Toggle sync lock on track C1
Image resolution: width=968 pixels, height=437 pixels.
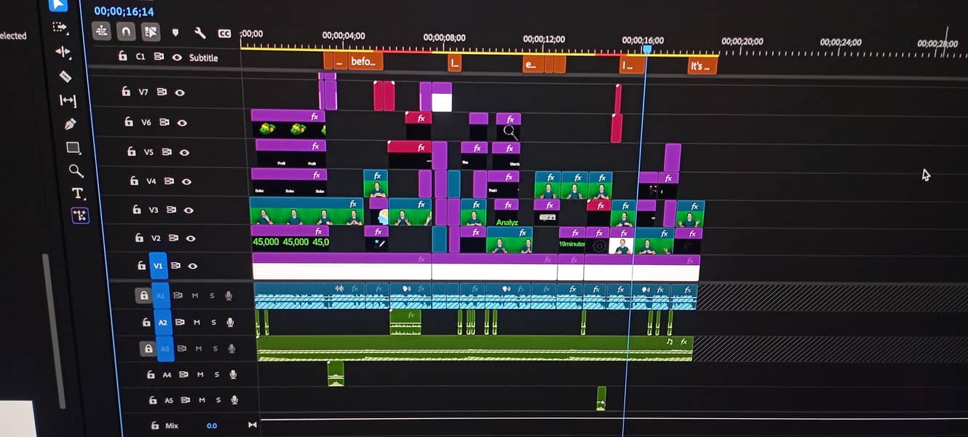coord(159,57)
